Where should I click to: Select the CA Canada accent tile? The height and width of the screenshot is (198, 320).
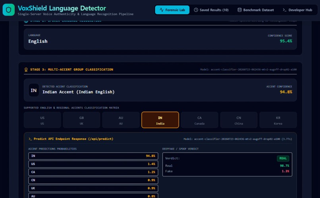tap(199, 120)
